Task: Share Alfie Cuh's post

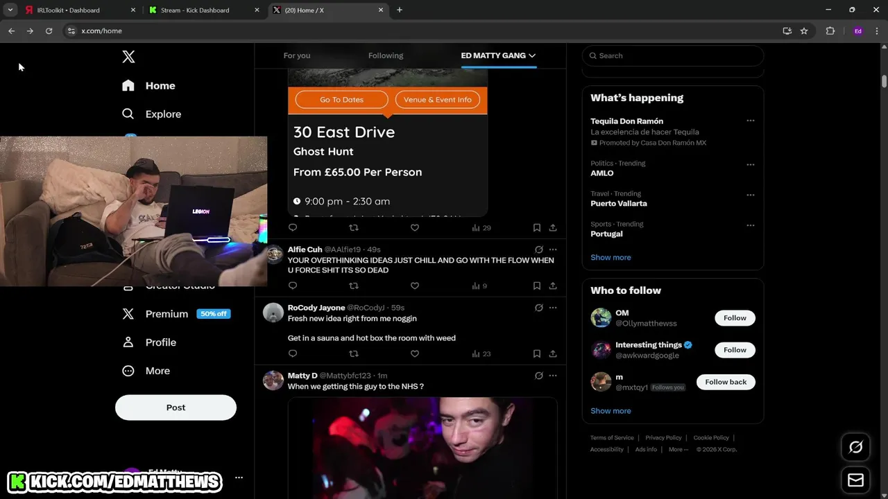Action: click(x=553, y=286)
